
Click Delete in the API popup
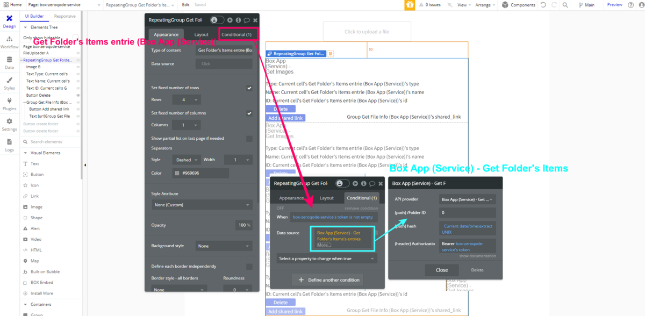pos(477,270)
